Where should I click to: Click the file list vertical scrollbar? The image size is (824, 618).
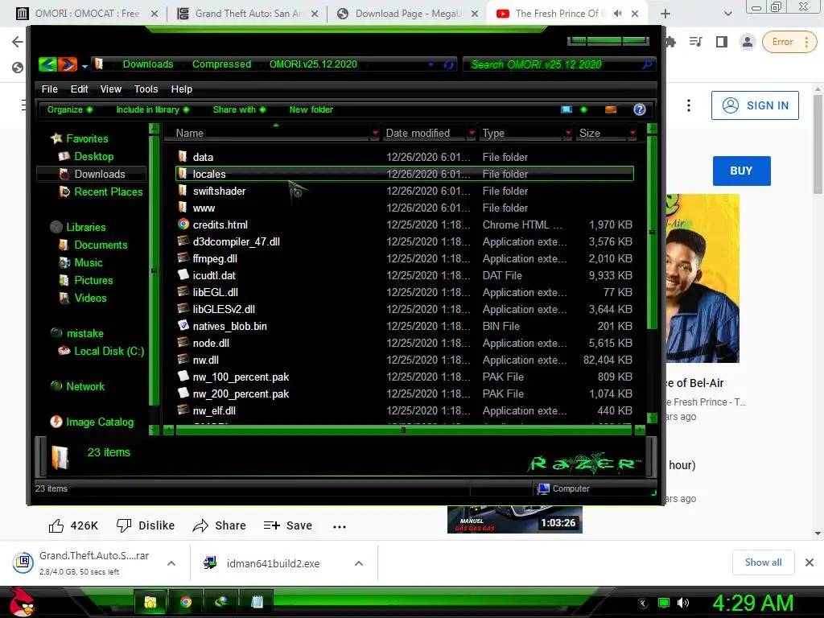point(652,231)
